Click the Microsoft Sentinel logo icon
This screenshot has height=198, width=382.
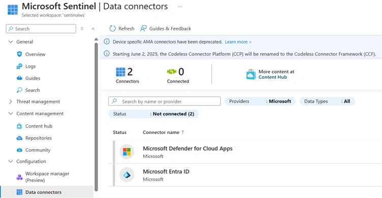click(13, 10)
